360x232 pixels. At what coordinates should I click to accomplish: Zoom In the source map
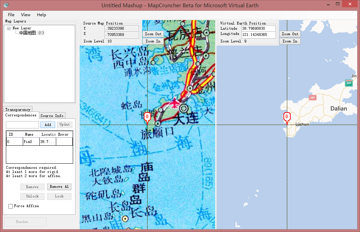click(153, 41)
